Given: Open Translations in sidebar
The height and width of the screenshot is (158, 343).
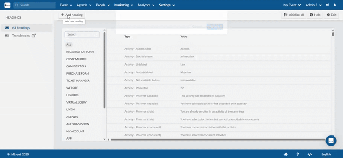Looking at the screenshot, I should point(21,36).
